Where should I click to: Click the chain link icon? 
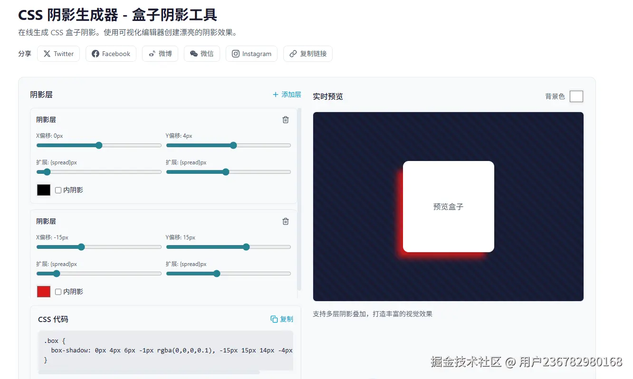[x=293, y=54]
